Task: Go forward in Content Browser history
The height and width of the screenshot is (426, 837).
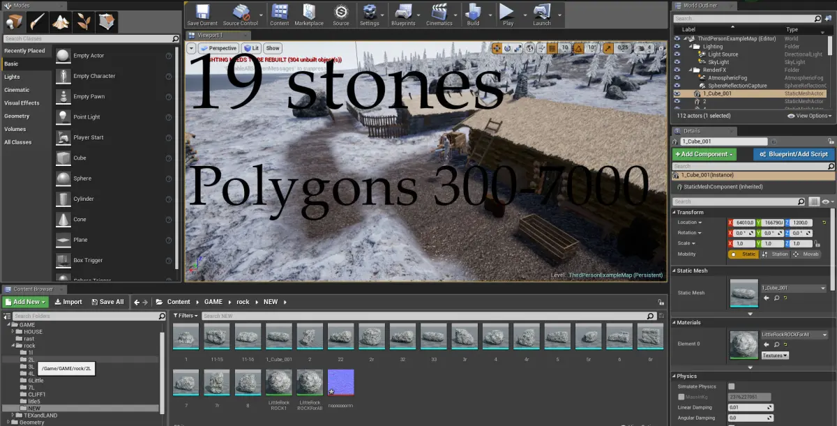Action: [x=146, y=302]
